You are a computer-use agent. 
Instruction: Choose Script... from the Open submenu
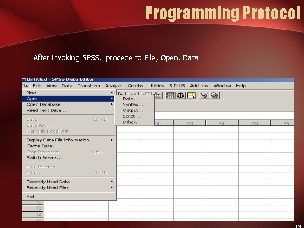(134, 117)
